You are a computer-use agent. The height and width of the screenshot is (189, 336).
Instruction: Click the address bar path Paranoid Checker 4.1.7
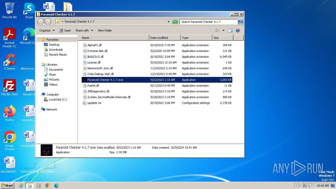coord(79,22)
